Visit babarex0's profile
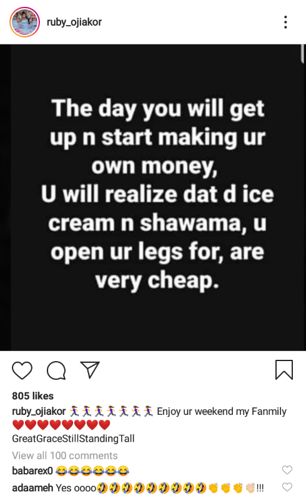Image resolution: width=306 pixels, height=500 pixels. tap(32, 471)
